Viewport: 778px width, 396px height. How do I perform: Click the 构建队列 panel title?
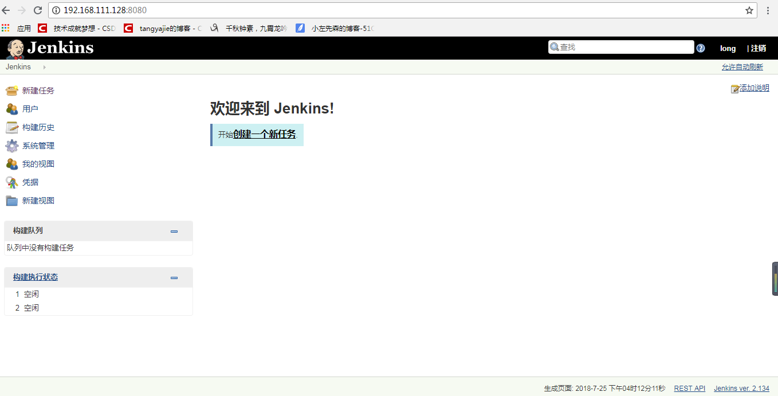point(28,230)
